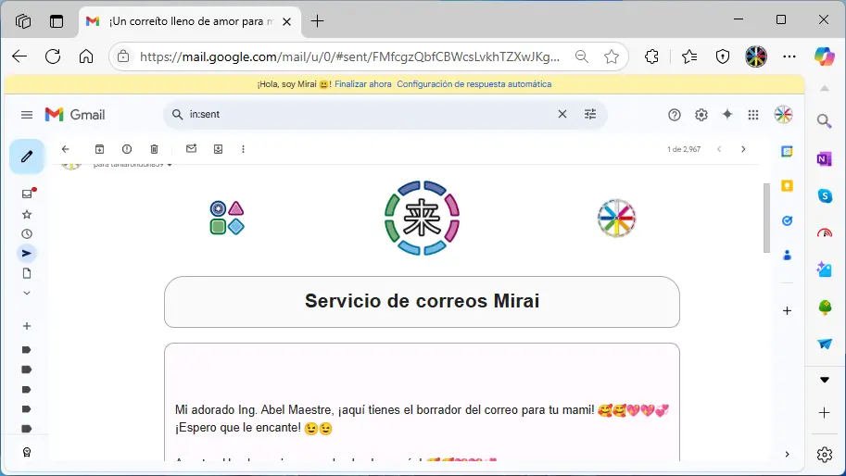The height and width of the screenshot is (476, 846).
Task: Click the mail.google.com address bar
Action: click(x=349, y=56)
